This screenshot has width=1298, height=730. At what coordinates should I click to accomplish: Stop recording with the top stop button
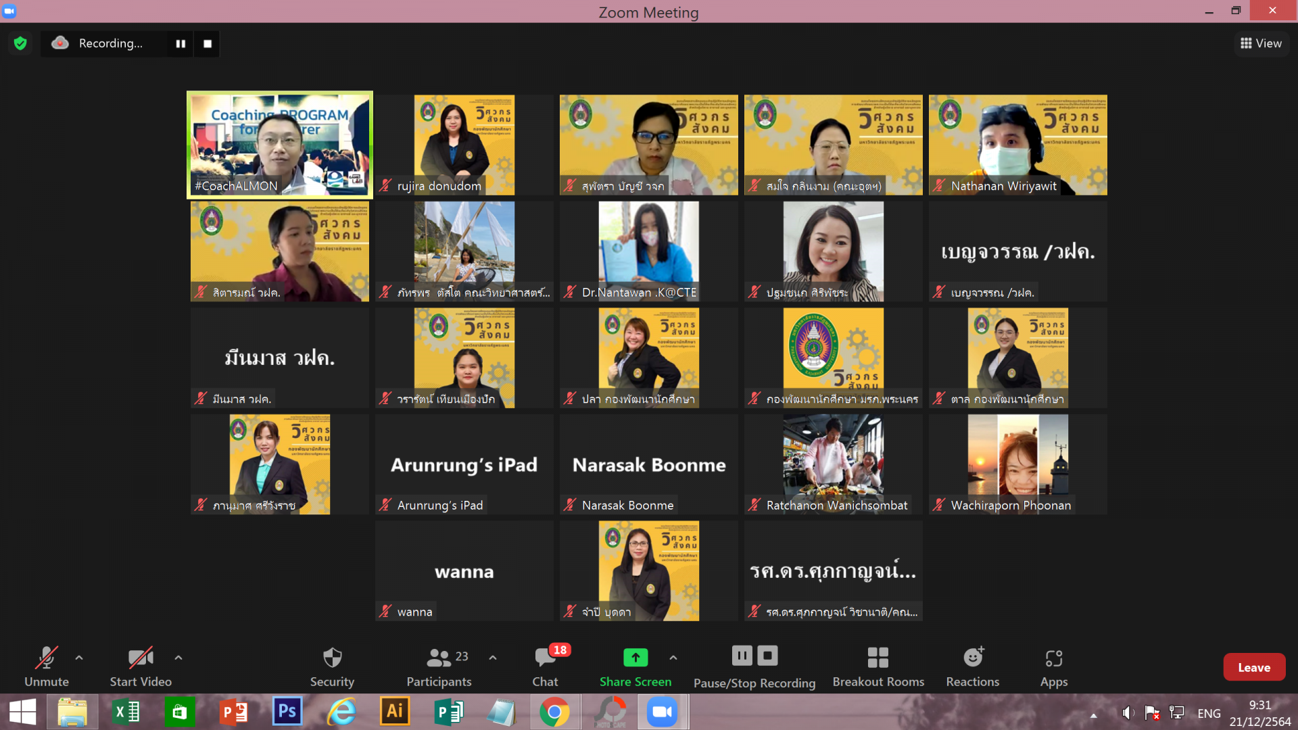click(x=208, y=44)
